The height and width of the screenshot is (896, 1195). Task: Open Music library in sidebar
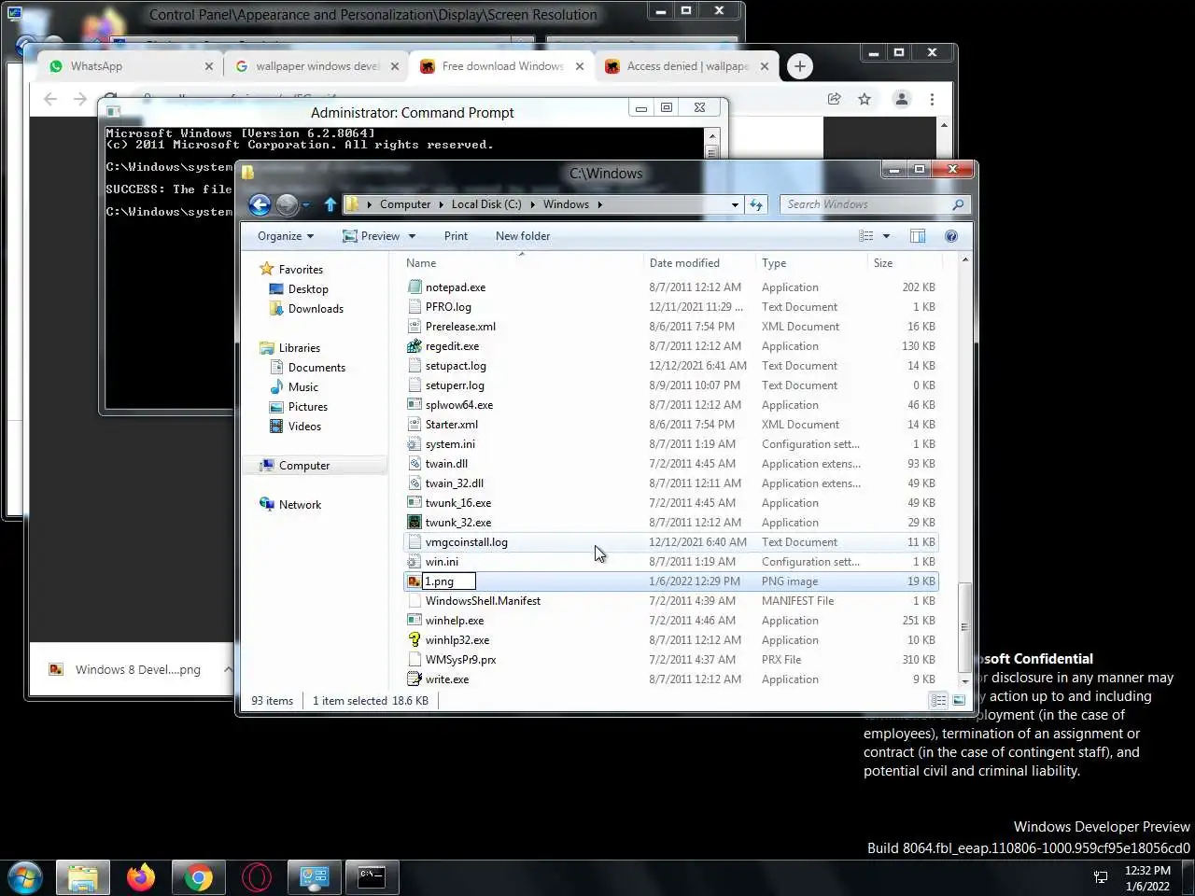coord(303,387)
